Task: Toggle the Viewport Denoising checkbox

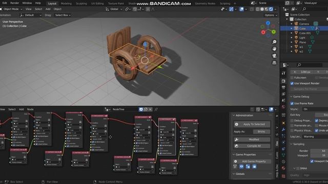Action: pos(312,162)
